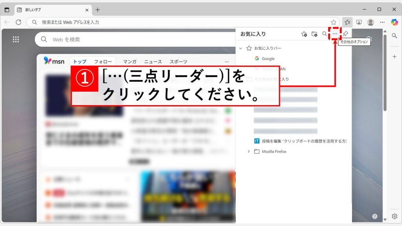Open the マンガ tab

click(x=130, y=62)
